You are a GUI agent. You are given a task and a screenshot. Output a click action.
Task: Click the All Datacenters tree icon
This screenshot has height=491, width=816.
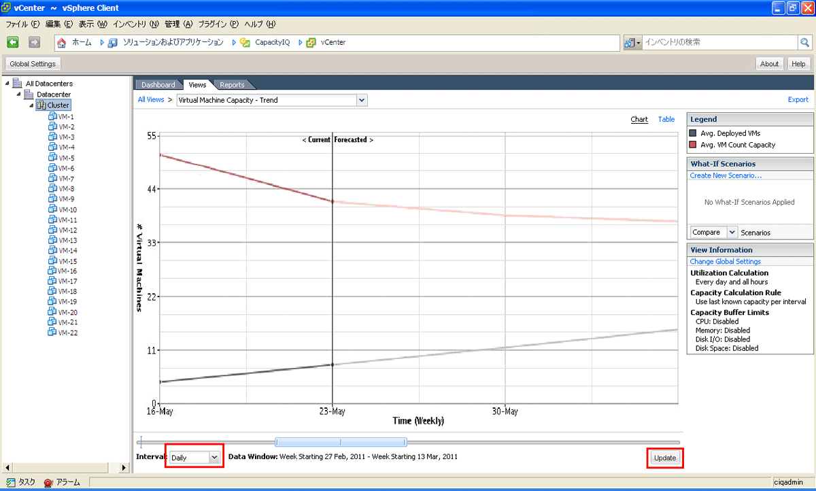(x=17, y=84)
